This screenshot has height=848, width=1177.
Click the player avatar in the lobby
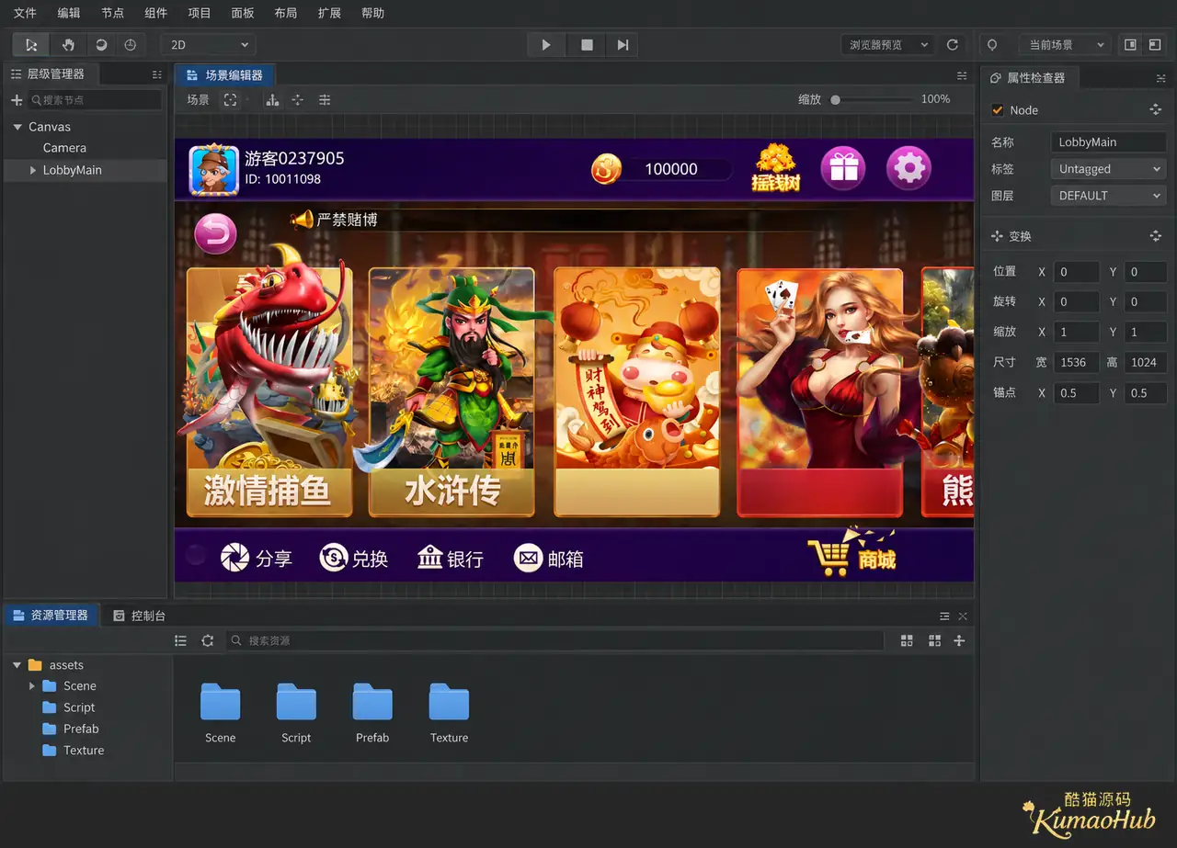214,169
